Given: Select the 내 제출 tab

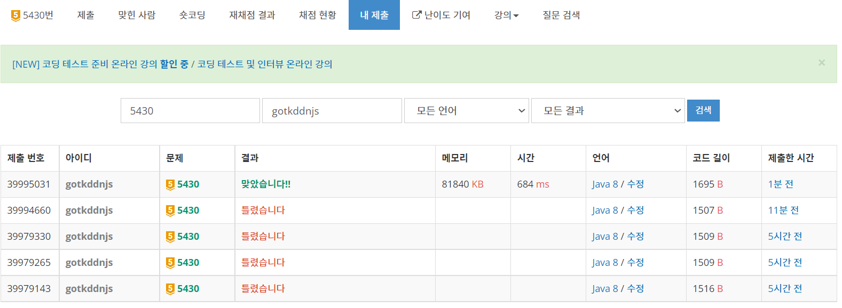Looking at the screenshot, I should 374,15.
